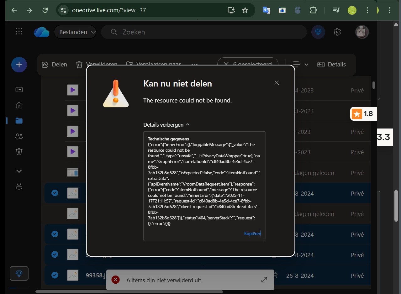
Task: Click the 26-8-2024 date cell
Action: pyautogui.click(x=300, y=276)
